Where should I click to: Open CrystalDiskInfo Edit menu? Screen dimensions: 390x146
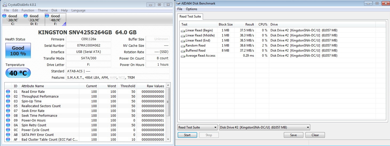(x=15, y=10)
